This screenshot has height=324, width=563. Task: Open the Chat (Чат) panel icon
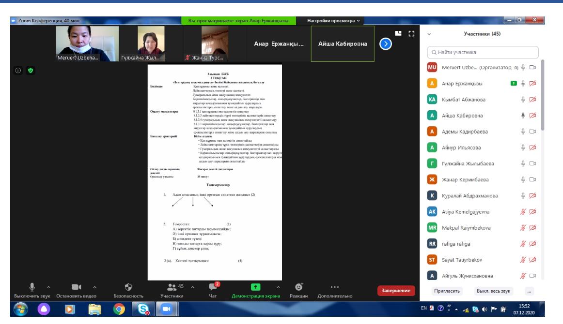[x=212, y=287]
